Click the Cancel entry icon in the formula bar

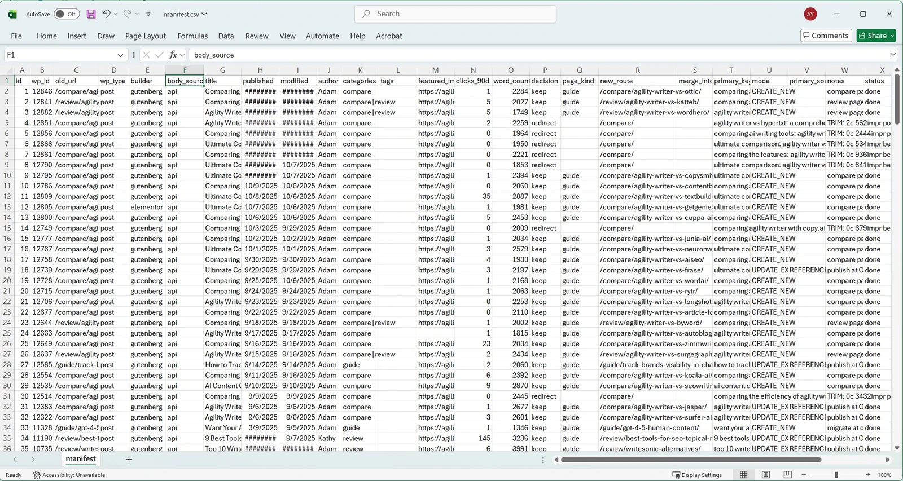coord(146,55)
